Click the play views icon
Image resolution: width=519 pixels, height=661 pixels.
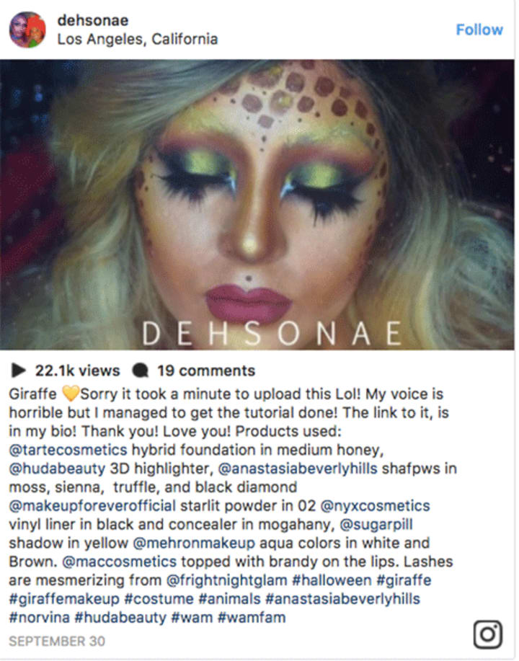(x=18, y=370)
